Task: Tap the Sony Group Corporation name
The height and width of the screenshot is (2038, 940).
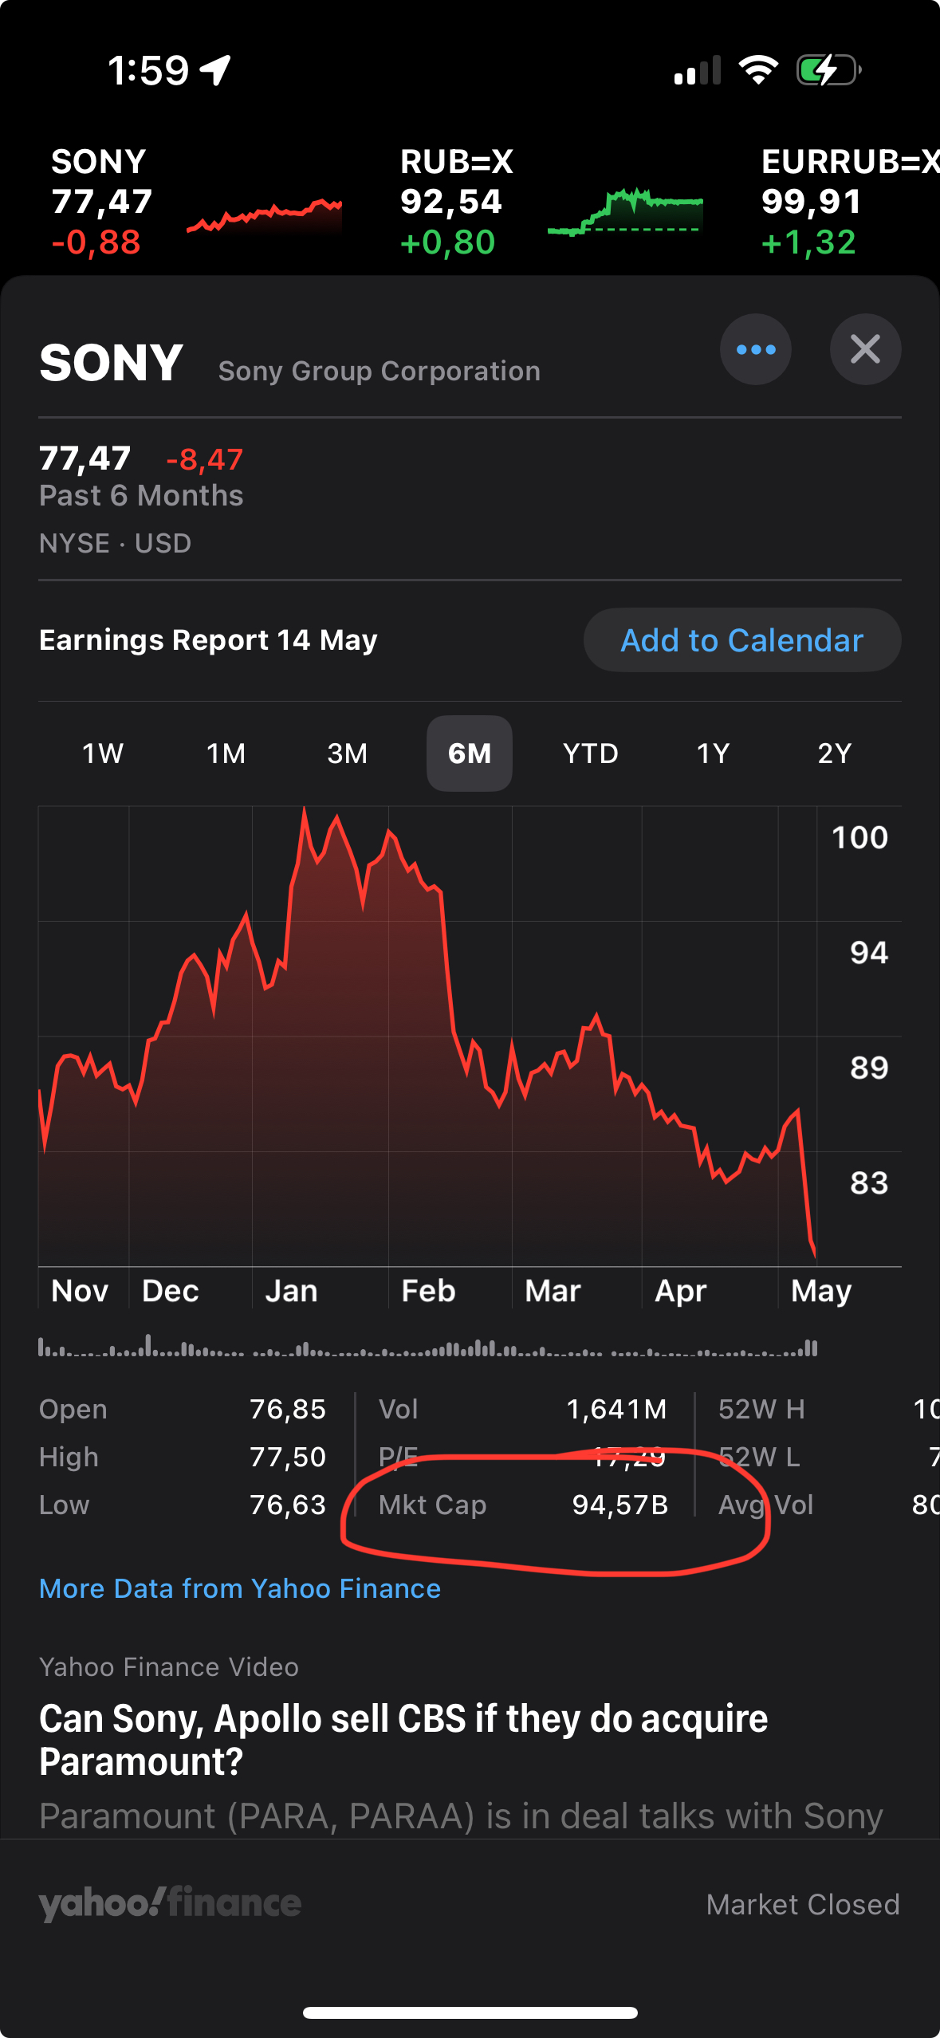Action: click(380, 371)
